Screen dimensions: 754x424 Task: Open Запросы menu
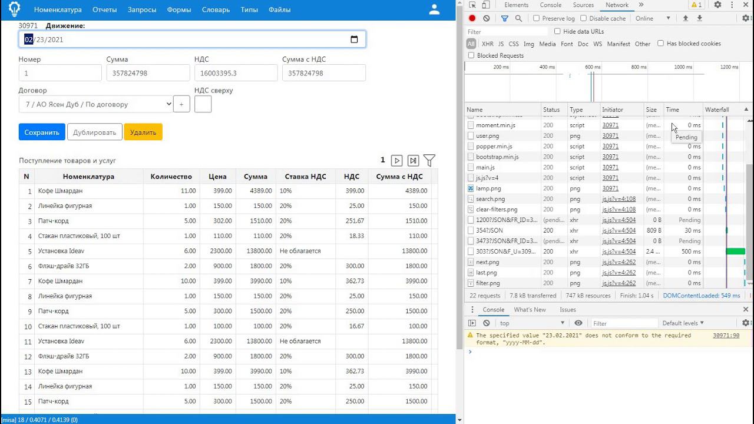pyautogui.click(x=142, y=9)
